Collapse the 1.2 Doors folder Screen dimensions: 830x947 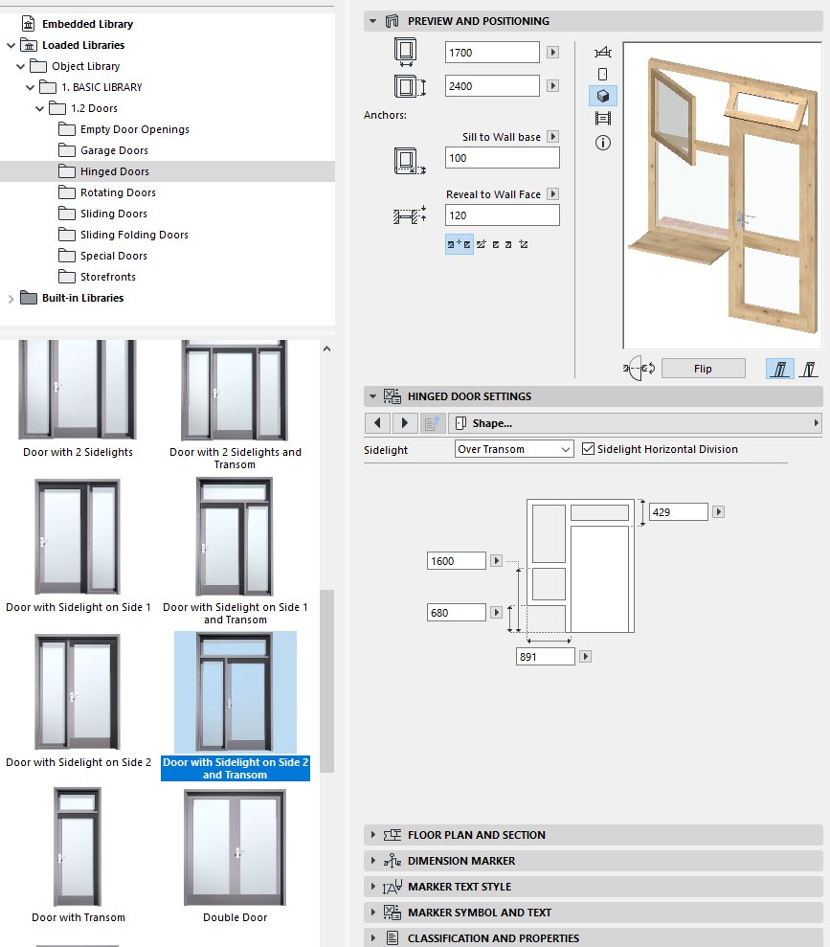point(40,109)
